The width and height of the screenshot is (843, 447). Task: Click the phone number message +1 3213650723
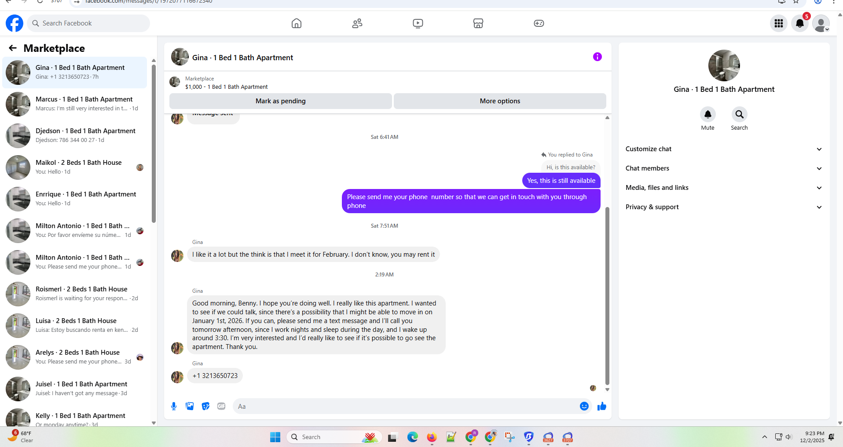pyautogui.click(x=215, y=376)
